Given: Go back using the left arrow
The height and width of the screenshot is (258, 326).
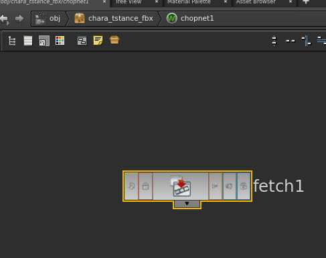Looking at the screenshot, I should coord(4,19).
